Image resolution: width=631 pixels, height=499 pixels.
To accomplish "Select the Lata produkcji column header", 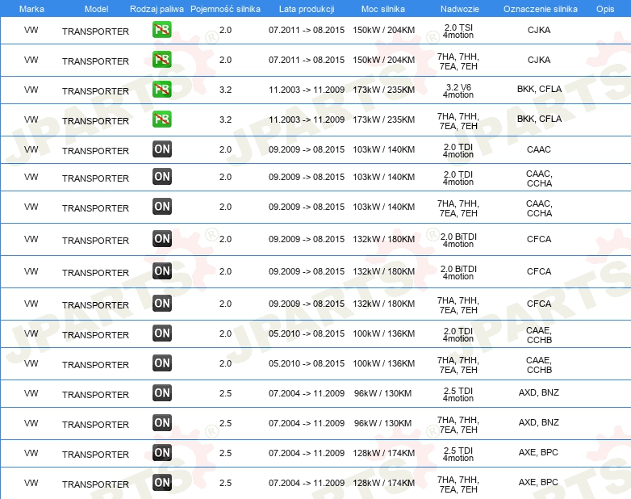I will tap(306, 8).
